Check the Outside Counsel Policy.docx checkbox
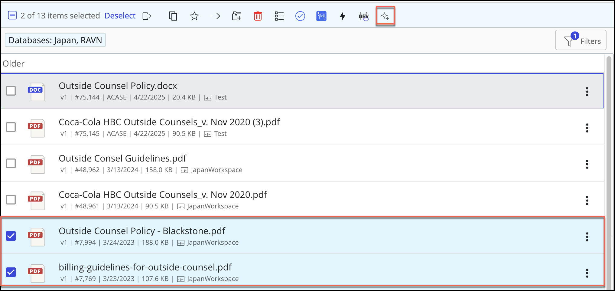This screenshot has height=291, width=615. click(11, 91)
